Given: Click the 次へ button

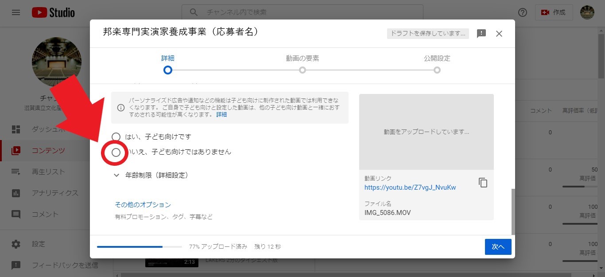Looking at the screenshot, I should tap(498, 247).
